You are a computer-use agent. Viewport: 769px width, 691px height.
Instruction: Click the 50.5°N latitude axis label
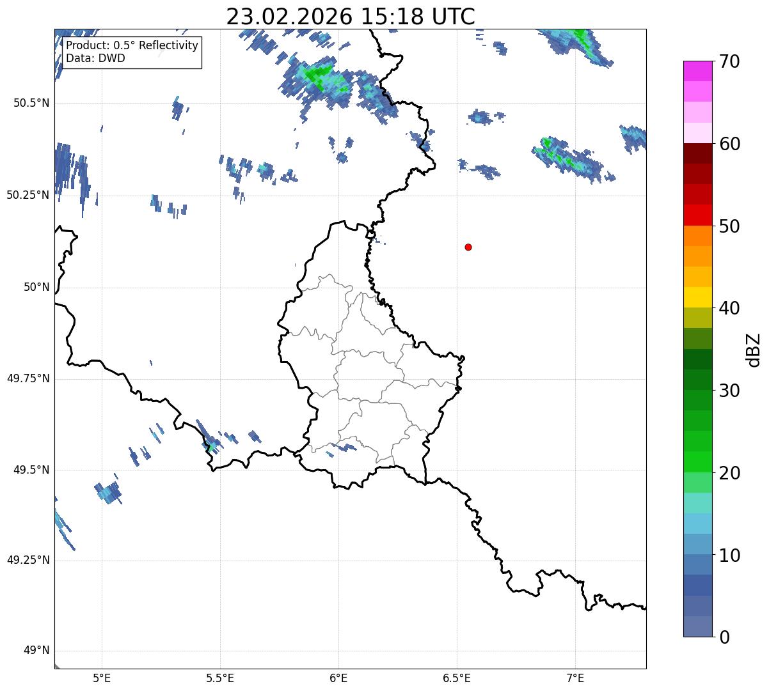tap(31, 103)
